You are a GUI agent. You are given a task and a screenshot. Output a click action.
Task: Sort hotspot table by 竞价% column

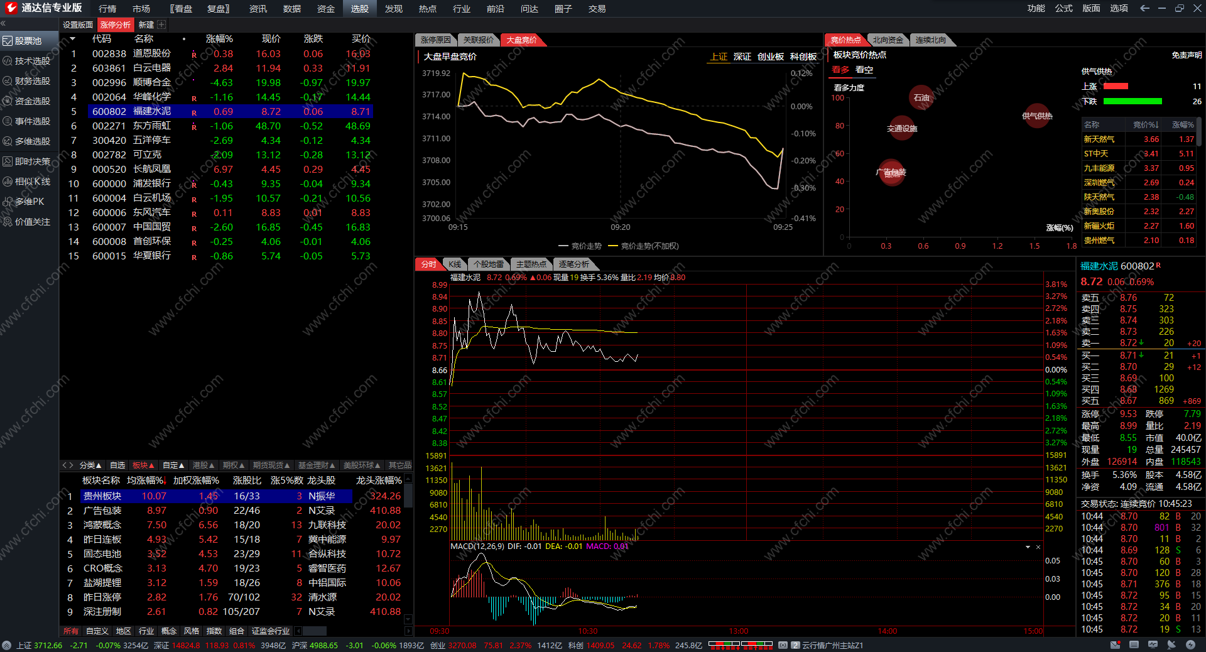pos(1146,125)
